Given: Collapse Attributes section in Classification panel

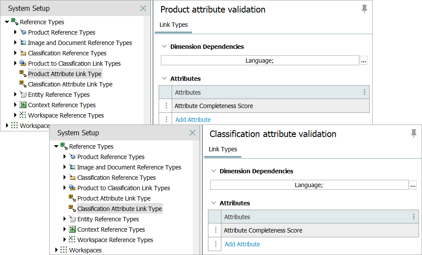Looking at the screenshot, I should [x=214, y=203].
